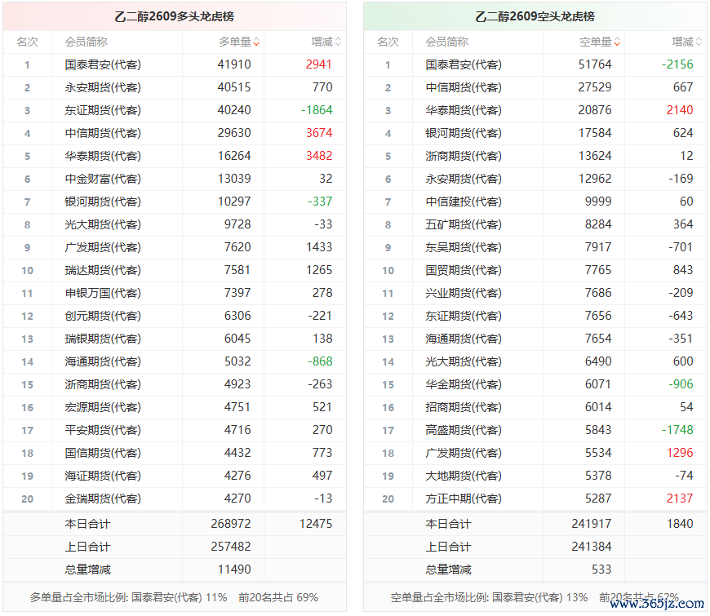710x616 pixels.
Task: Click long table 上日合计 value 257482
Action: tap(231, 547)
